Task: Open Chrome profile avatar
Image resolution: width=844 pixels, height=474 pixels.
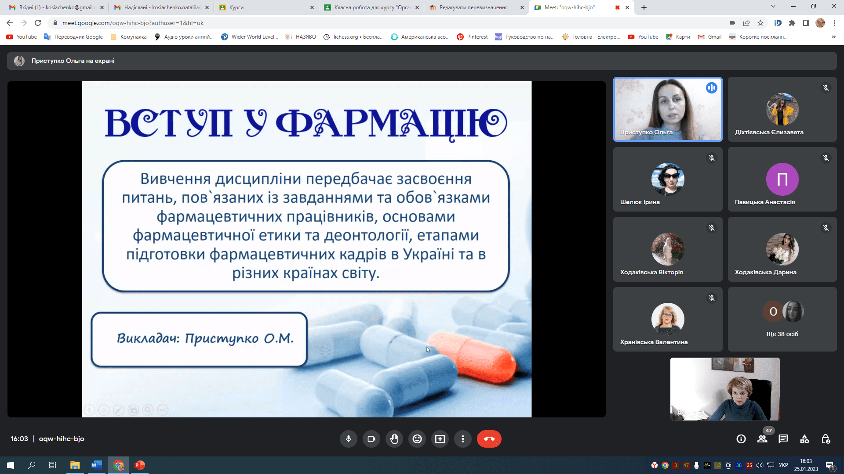Action: 820,23
